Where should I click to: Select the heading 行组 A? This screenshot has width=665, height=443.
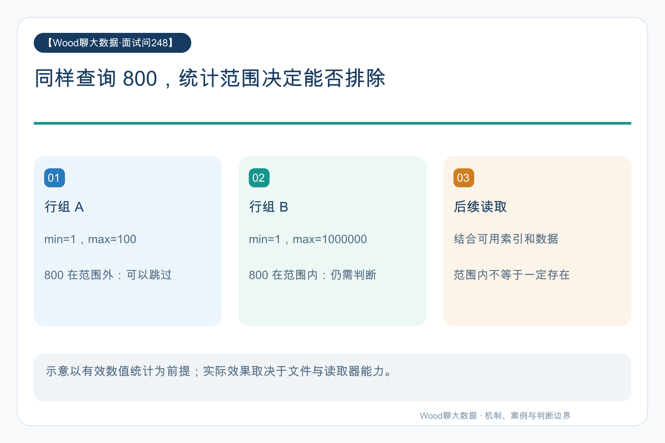click(x=64, y=207)
